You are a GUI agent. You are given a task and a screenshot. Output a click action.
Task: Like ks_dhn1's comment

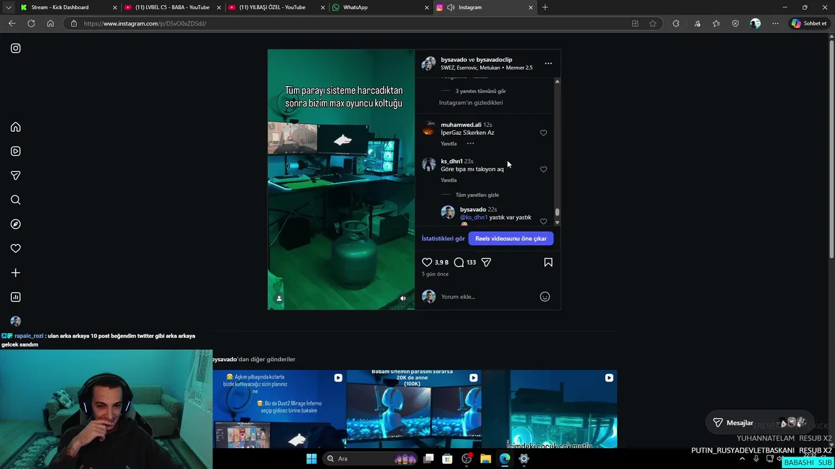(x=543, y=169)
